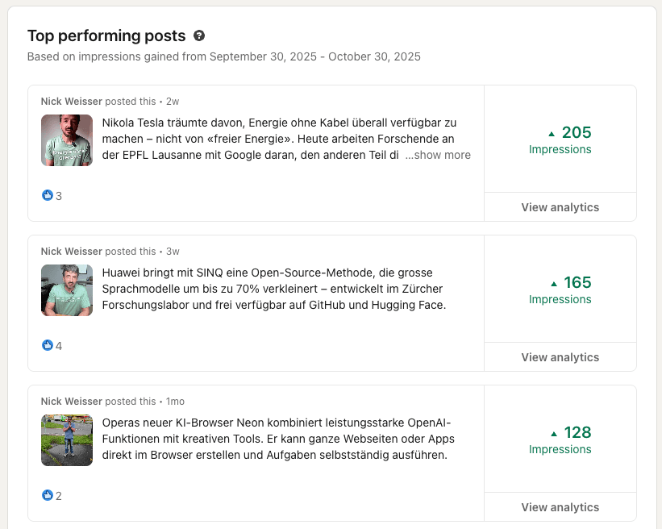Click green up-arrow next to 128 impressions
Viewport: 662px width, 529px height.
[x=553, y=433]
